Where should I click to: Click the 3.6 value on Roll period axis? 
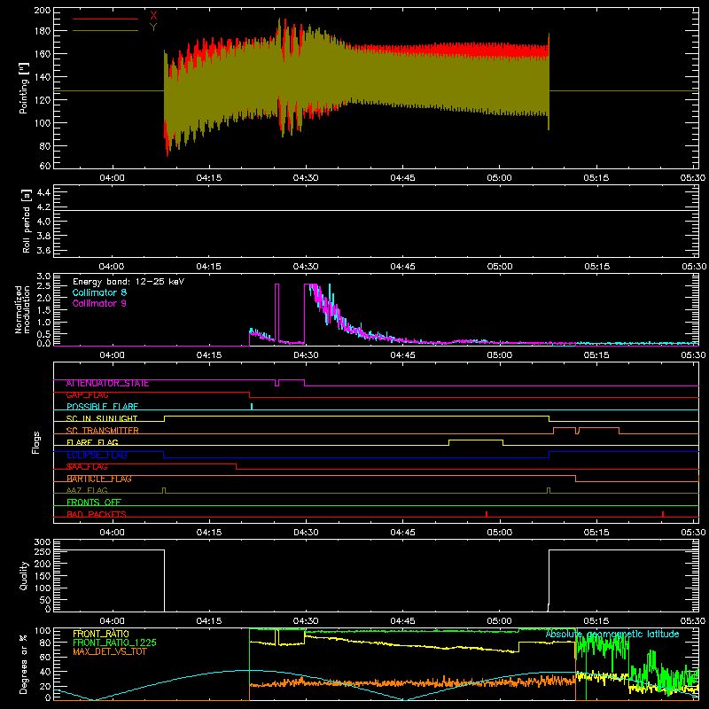click(x=43, y=250)
